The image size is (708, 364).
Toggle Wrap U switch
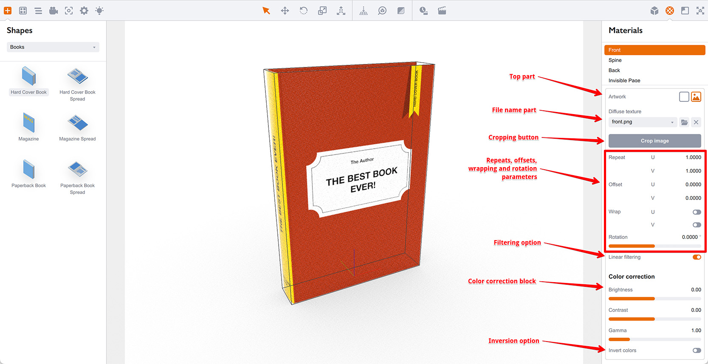click(x=697, y=212)
